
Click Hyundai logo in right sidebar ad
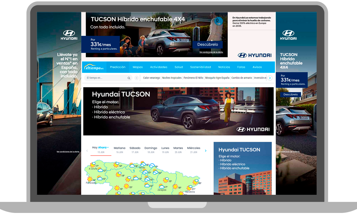(288, 35)
